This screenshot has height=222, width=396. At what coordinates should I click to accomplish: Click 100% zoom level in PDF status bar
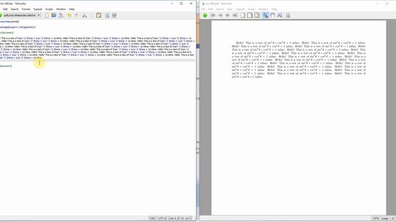coord(376,218)
